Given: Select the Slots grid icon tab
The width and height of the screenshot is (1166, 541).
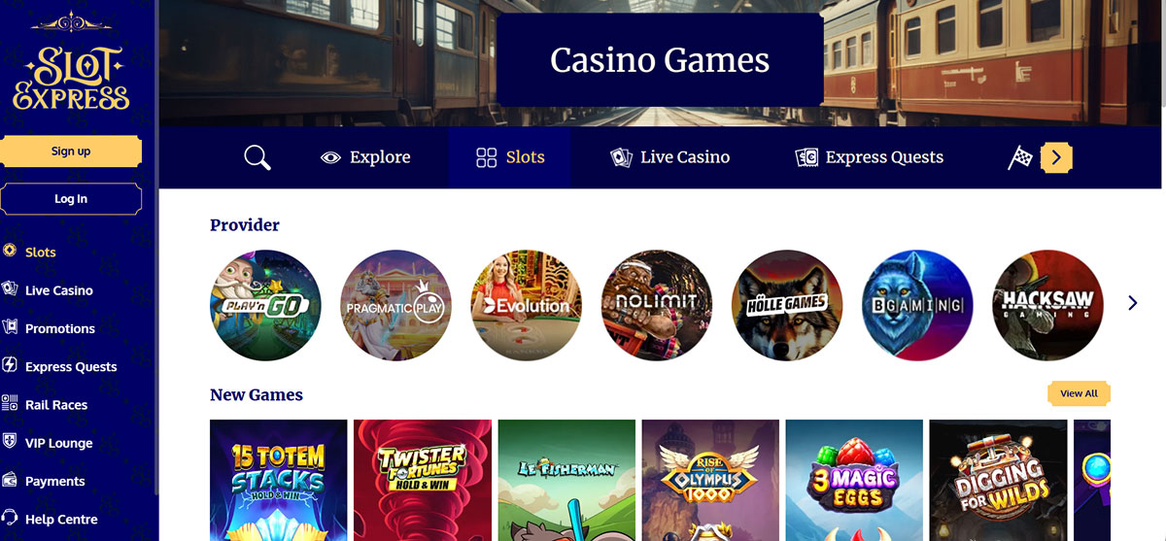Looking at the screenshot, I should coord(510,157).
